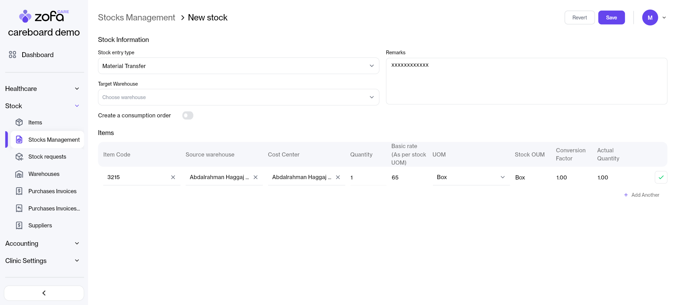Click the Purchases Invoices receipt icon
Screen dimensions: 677x305
coord(19,191)
